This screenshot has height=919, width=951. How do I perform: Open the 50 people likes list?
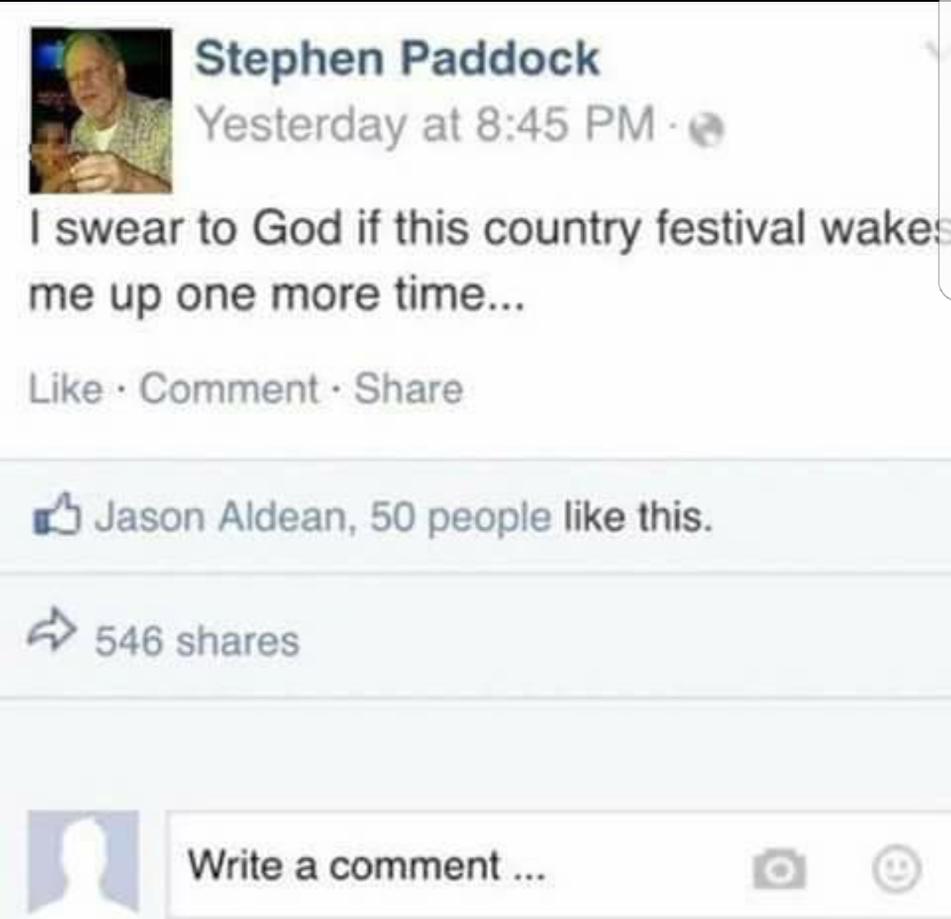[x=461, y=518]
